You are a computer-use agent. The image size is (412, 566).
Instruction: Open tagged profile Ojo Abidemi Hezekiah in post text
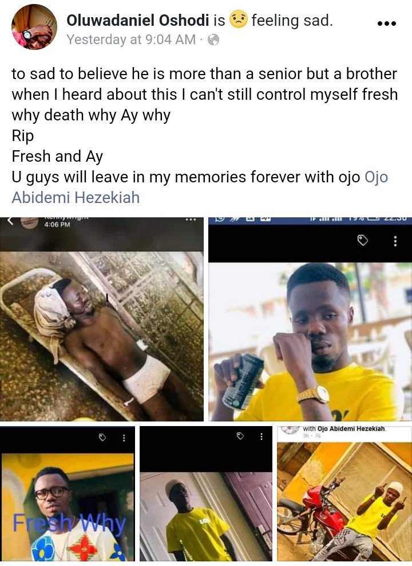click(x=200, y=188)
